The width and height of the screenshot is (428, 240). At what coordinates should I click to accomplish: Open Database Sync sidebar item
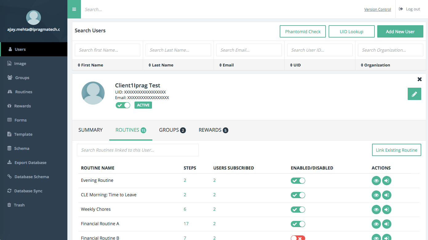(34, 191)
